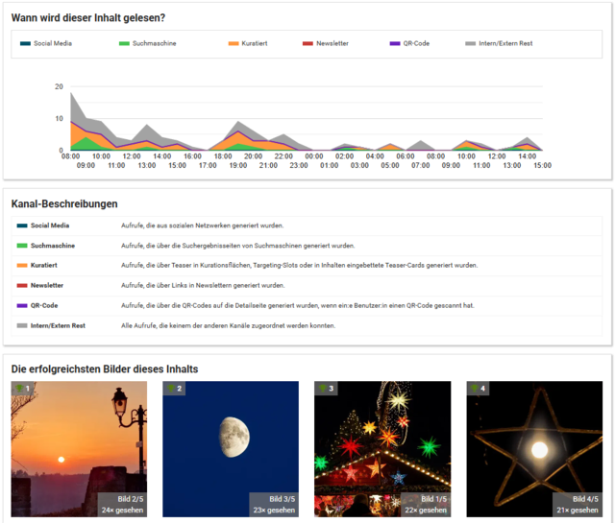The image size is (615, 523).
Task: Click the purple QR-Code legend marker
Action: [x=395, y=43]
